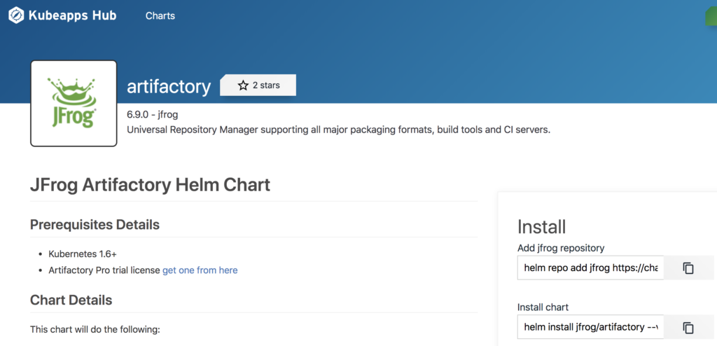The height and width of the screenshot is (346, 717).
Task: Click the helm install jfrog/artifactory command field
Action: pos(591,327)
